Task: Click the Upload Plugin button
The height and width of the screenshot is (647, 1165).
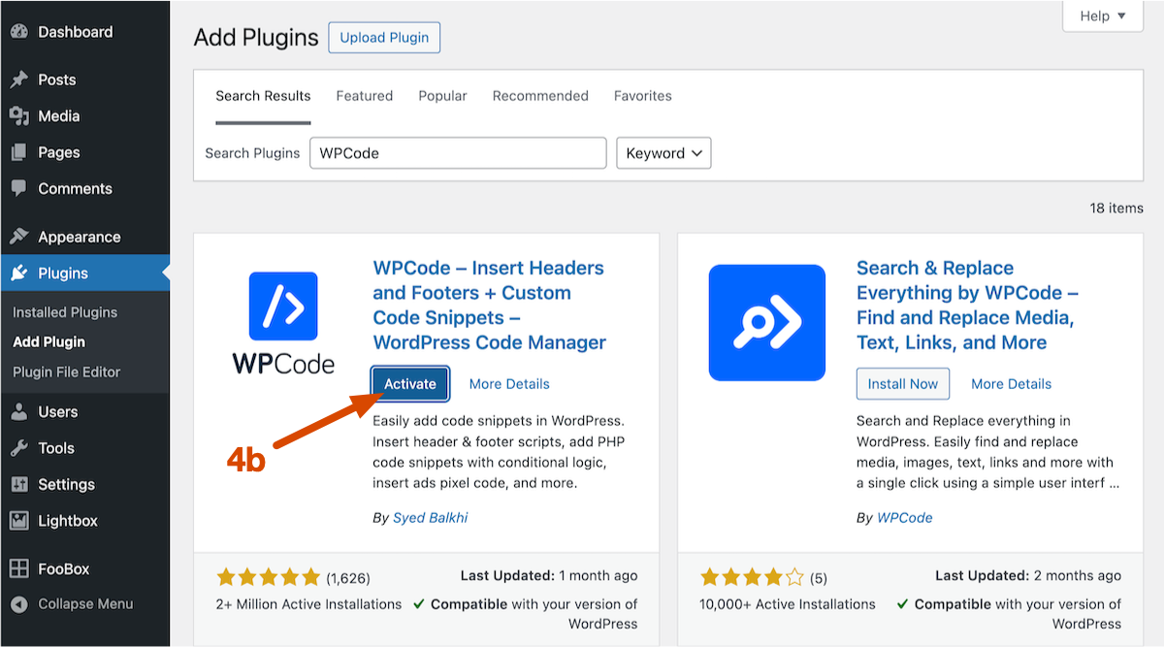Action: coord(384,37)
